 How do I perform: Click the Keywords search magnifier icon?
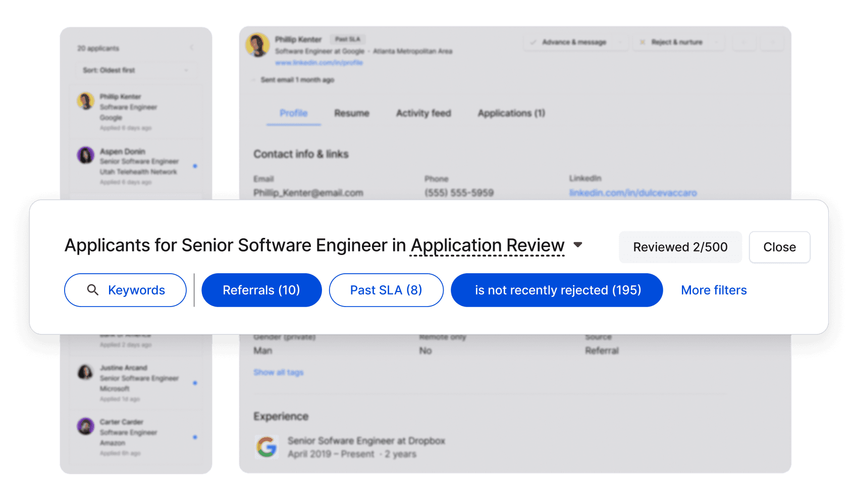(93, 290)
